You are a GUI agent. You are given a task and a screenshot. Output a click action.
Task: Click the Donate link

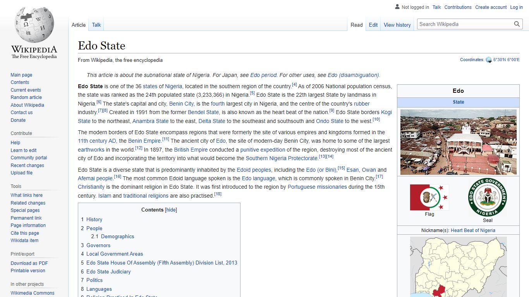click(x=18, y=120)
